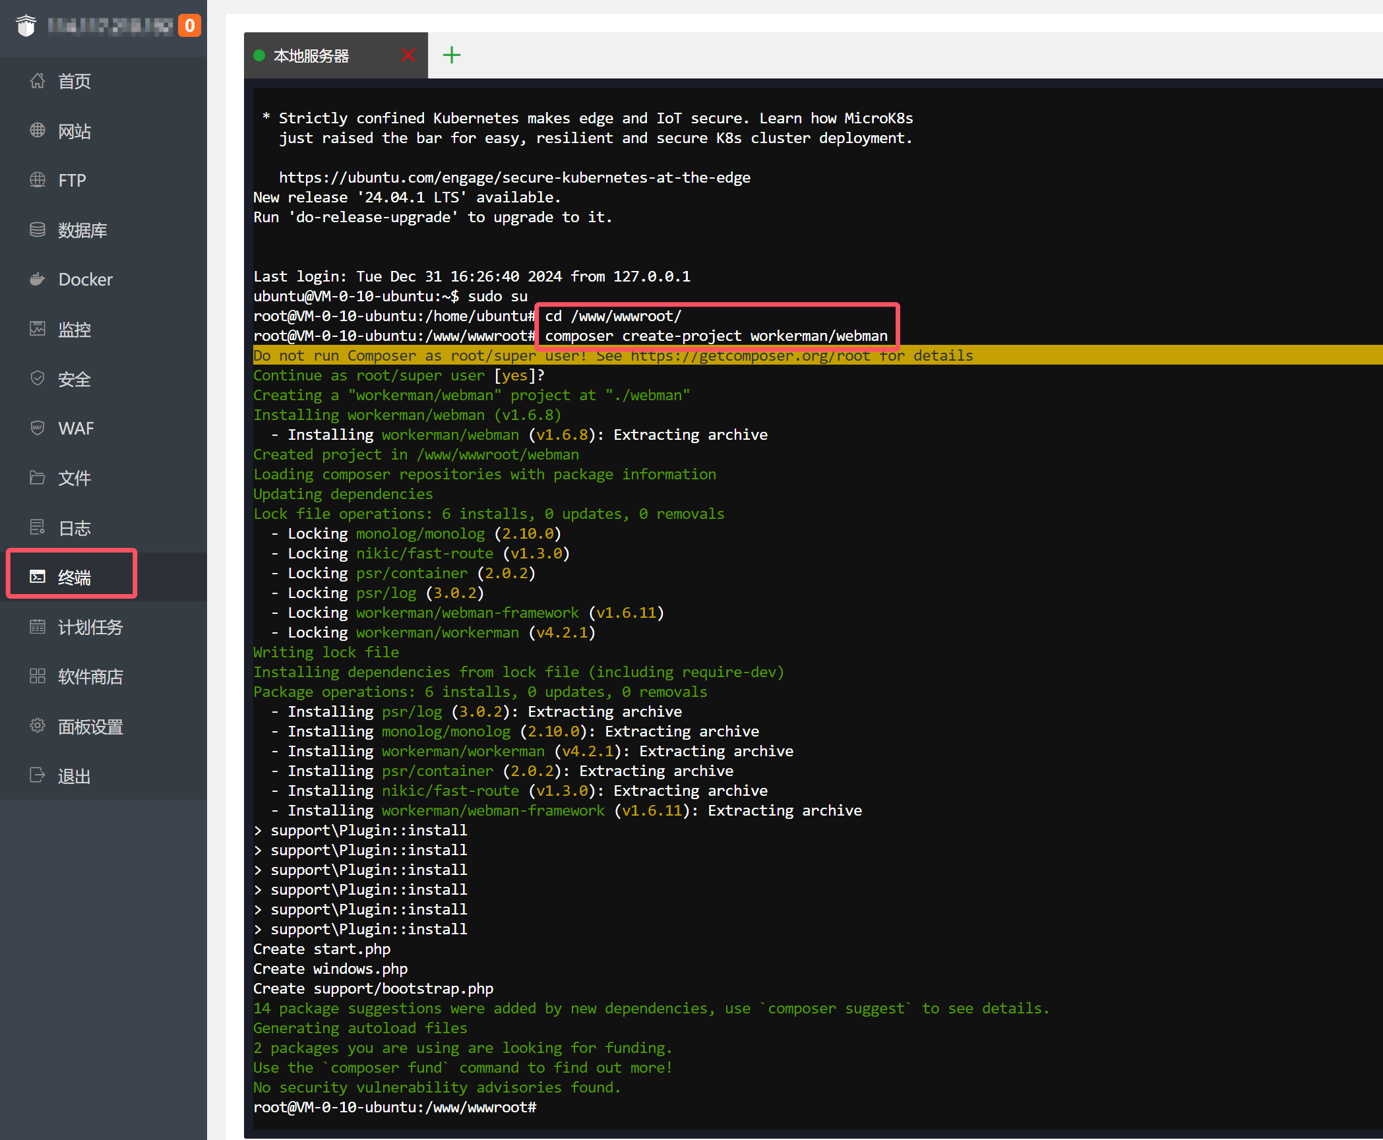Click the monitor chart icon beside 监控
Screen dimensions: 1383x1140
pos(38,328)
